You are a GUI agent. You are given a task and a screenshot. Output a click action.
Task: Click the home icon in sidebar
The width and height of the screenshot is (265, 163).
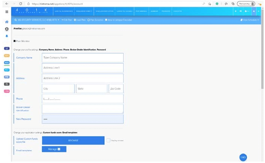click(7, 22)
